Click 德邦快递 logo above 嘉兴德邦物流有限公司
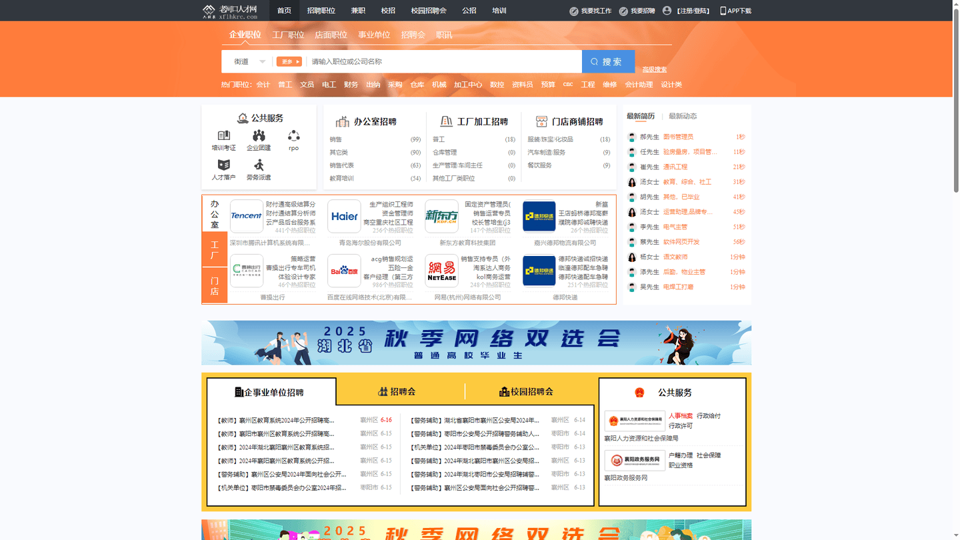This screenshot has height=540, width=960. coord(539,216)
